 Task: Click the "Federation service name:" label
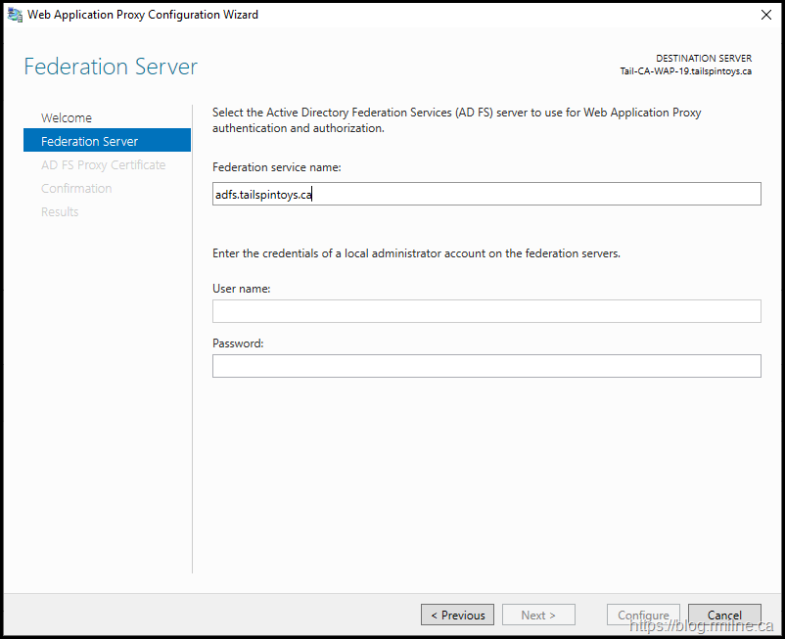coord(276,167)
